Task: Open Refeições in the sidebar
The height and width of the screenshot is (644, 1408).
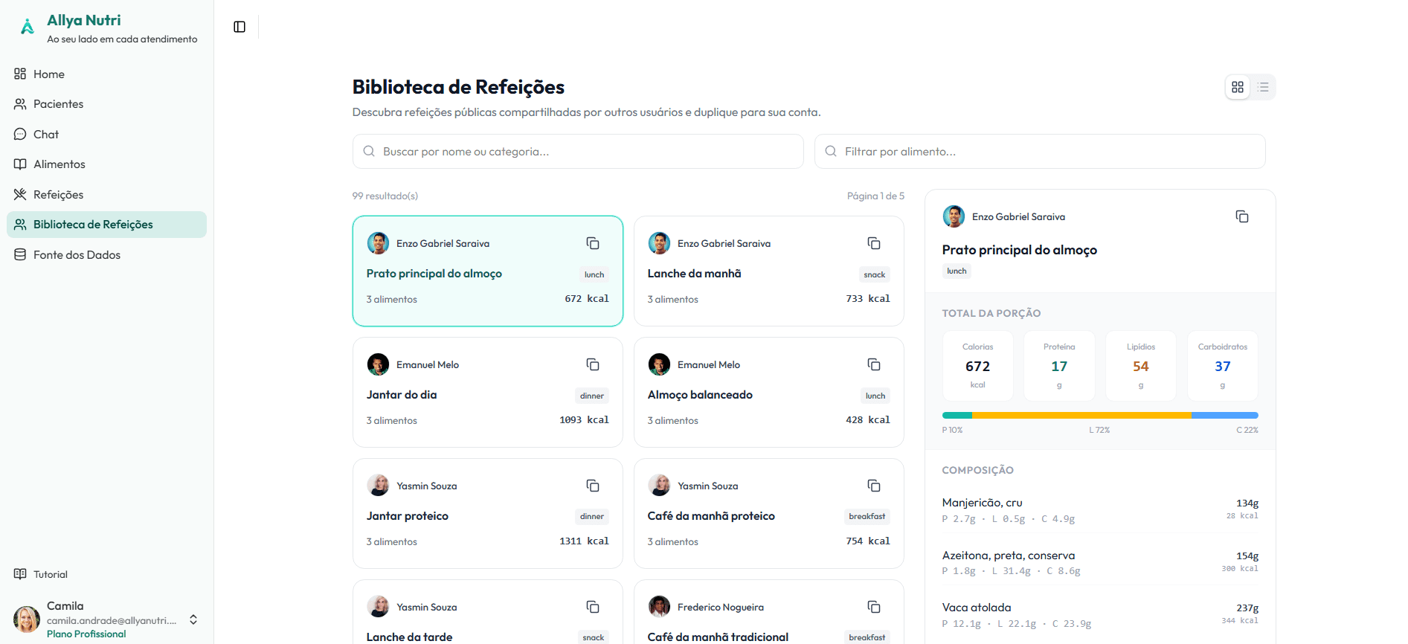Action: click(x=106, y=195)
